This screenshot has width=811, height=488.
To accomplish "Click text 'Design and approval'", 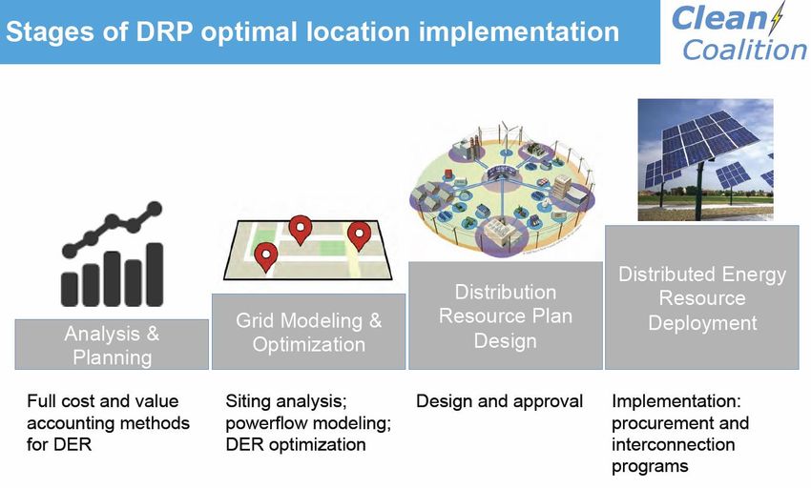I will (x=499, y=401).
